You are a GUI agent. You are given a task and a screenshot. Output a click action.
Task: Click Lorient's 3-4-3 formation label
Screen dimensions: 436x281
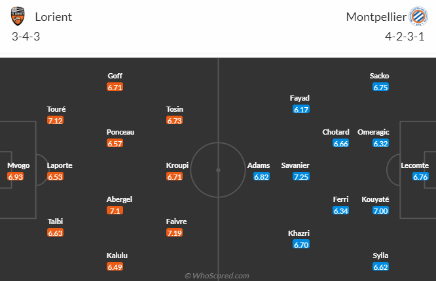(x=26, y=37)
